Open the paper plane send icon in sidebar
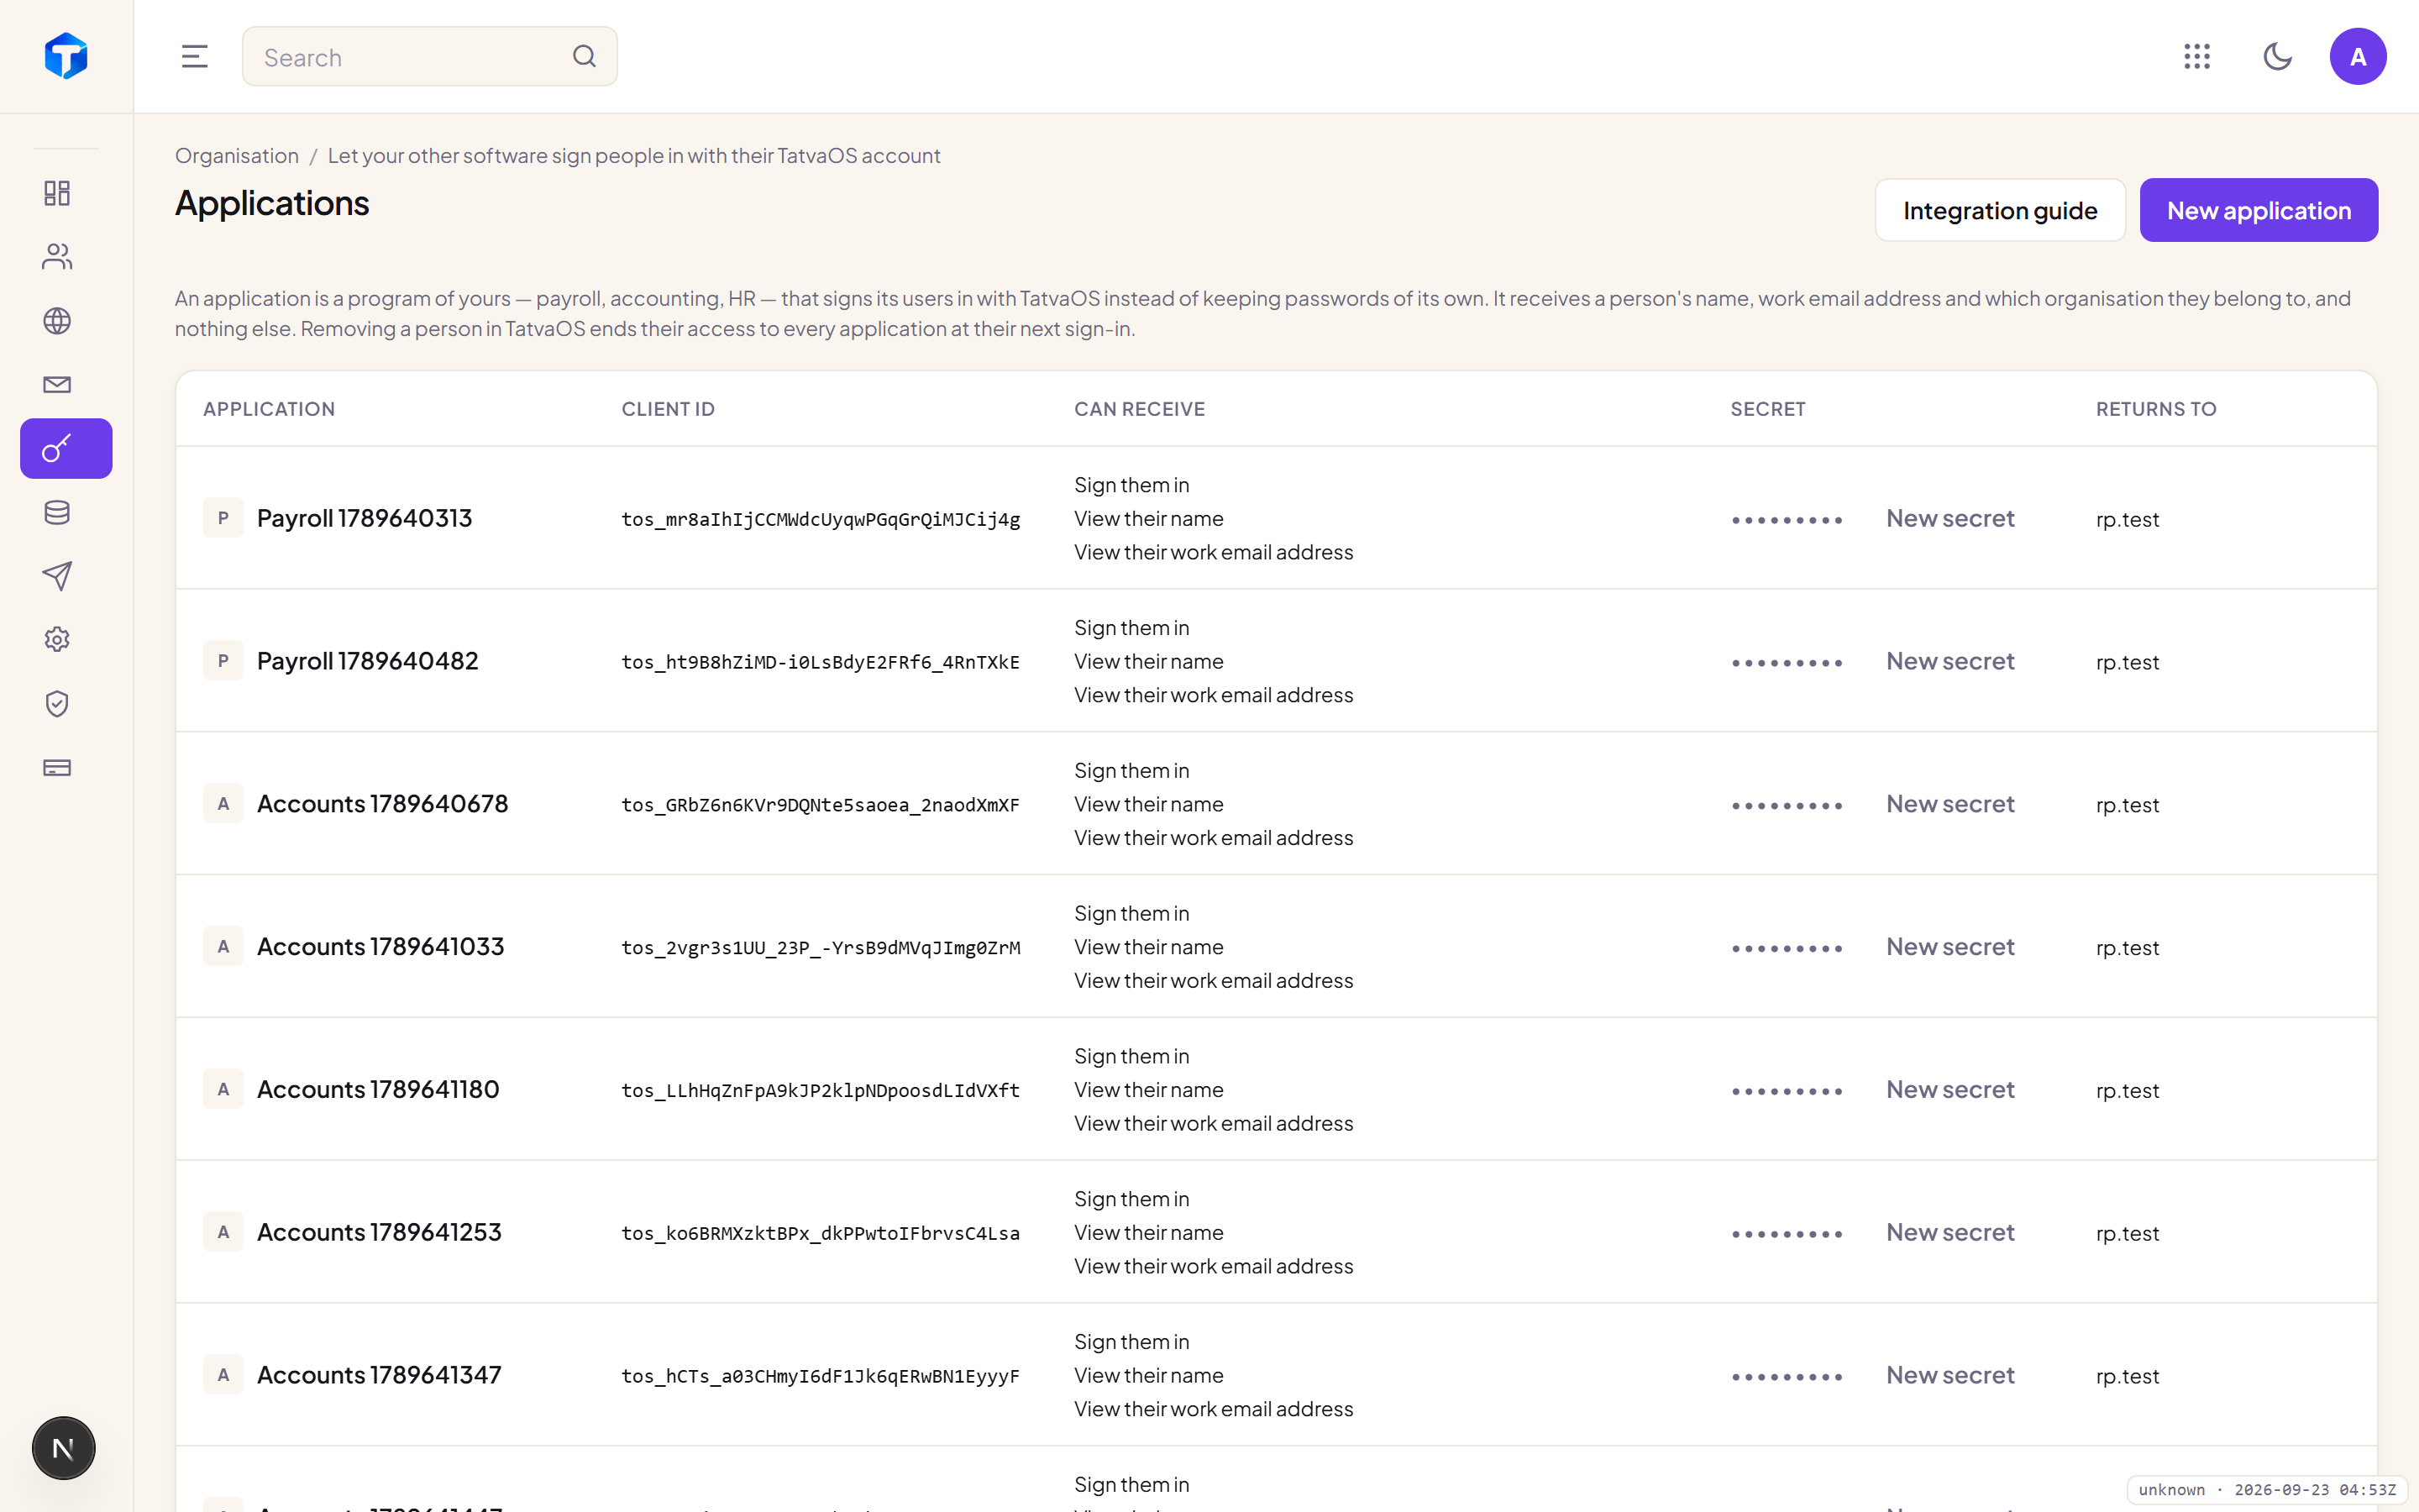The width and height of the screenshot is (2419, 1512). 57,576
